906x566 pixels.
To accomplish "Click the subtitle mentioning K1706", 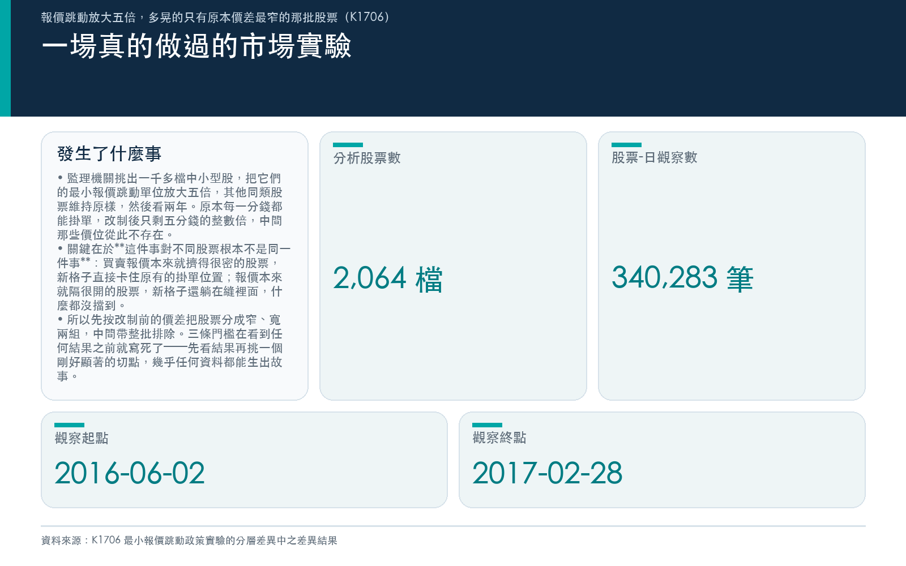I will (x=215, y=18).
